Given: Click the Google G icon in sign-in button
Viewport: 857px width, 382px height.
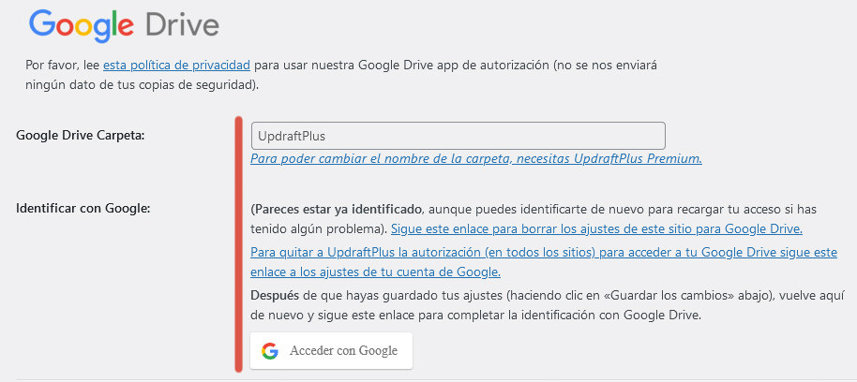Looking at the screenshot, I should [x=269, y=351].
